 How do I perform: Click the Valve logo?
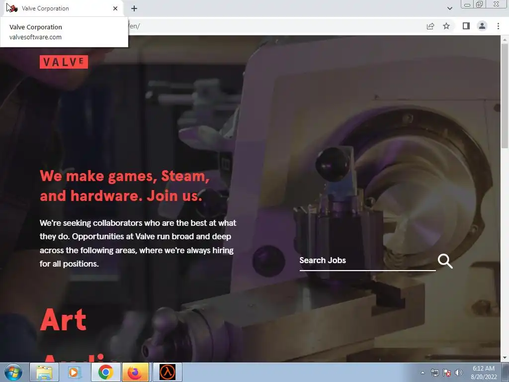click(x=64, y=62)
